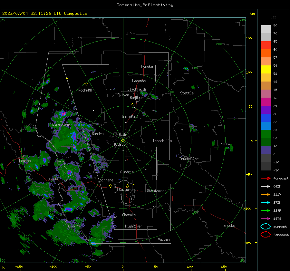
Task: Click the Innisfail label
Action: (x=130, y=117)
